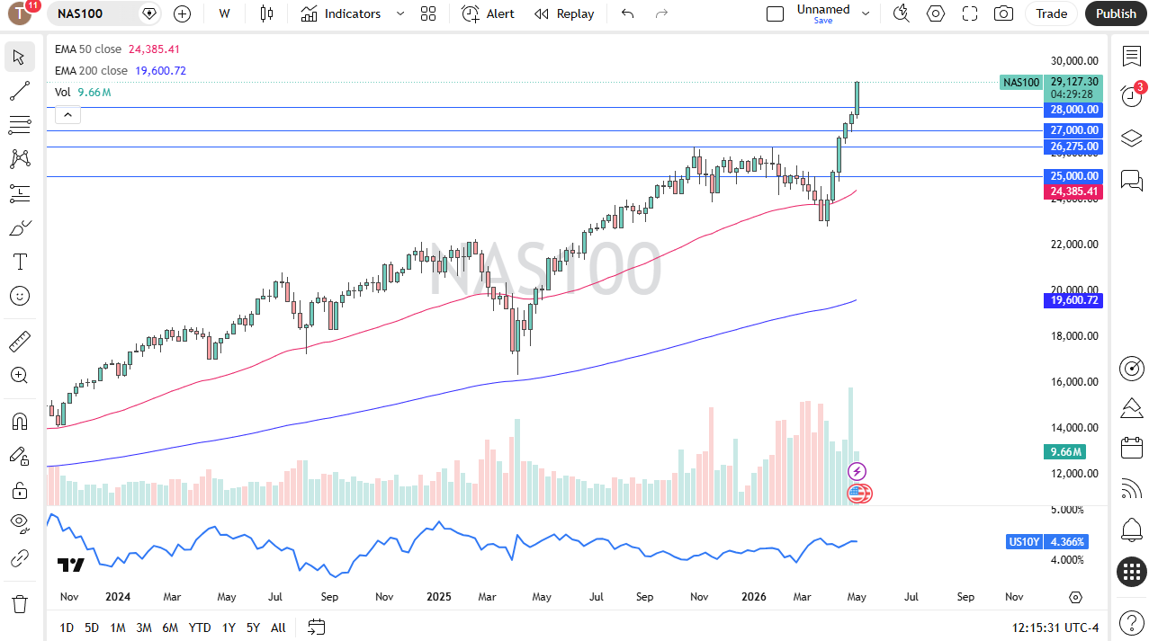This screenshot has width=1149, height=641.
Task: Set the range to 6M
Action: tap(170, 628)
